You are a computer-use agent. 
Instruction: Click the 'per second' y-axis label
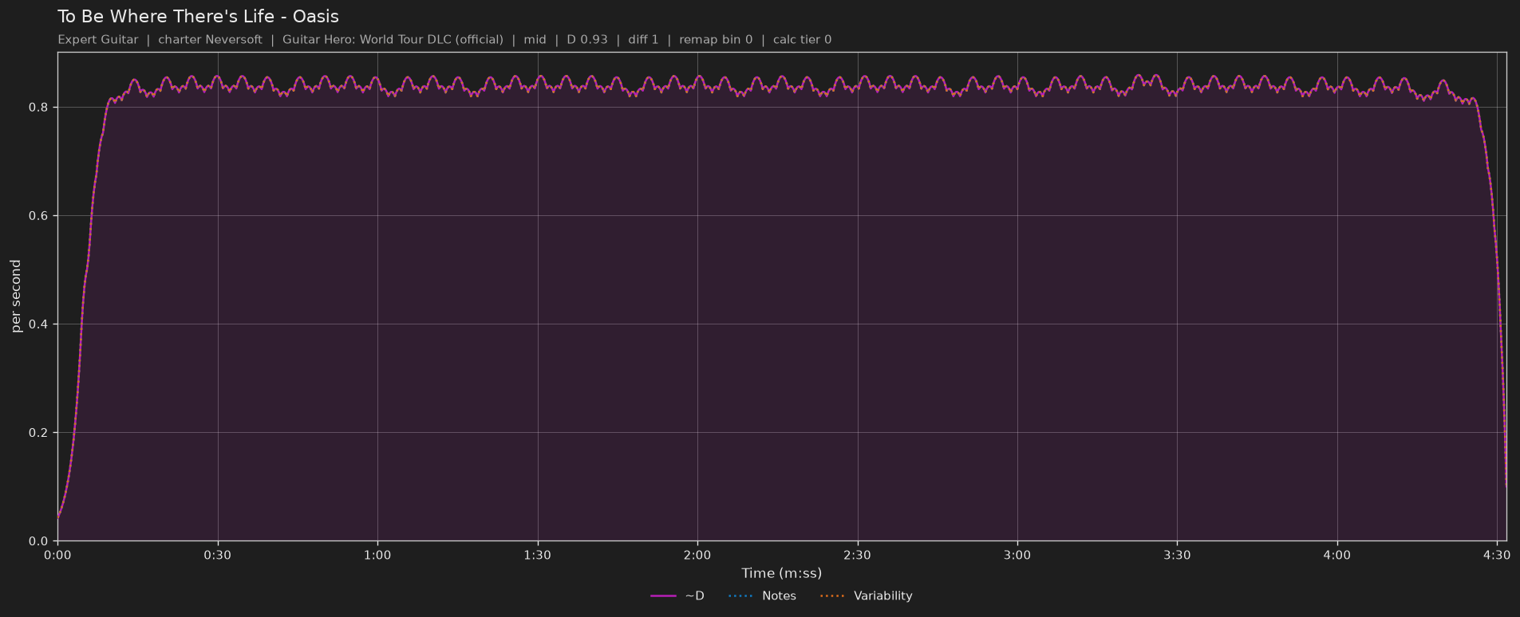click(x=16, y=296)
